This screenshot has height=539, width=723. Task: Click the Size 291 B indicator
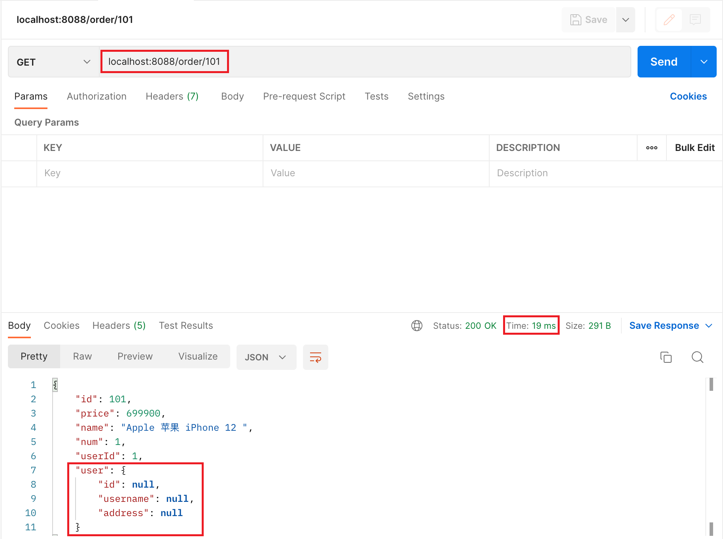click(588, 326)
